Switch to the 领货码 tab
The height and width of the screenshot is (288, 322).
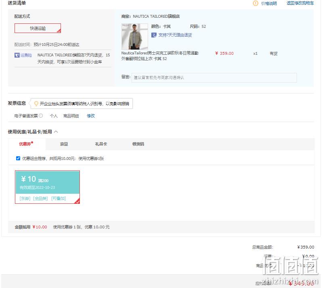tap(138, 144)
